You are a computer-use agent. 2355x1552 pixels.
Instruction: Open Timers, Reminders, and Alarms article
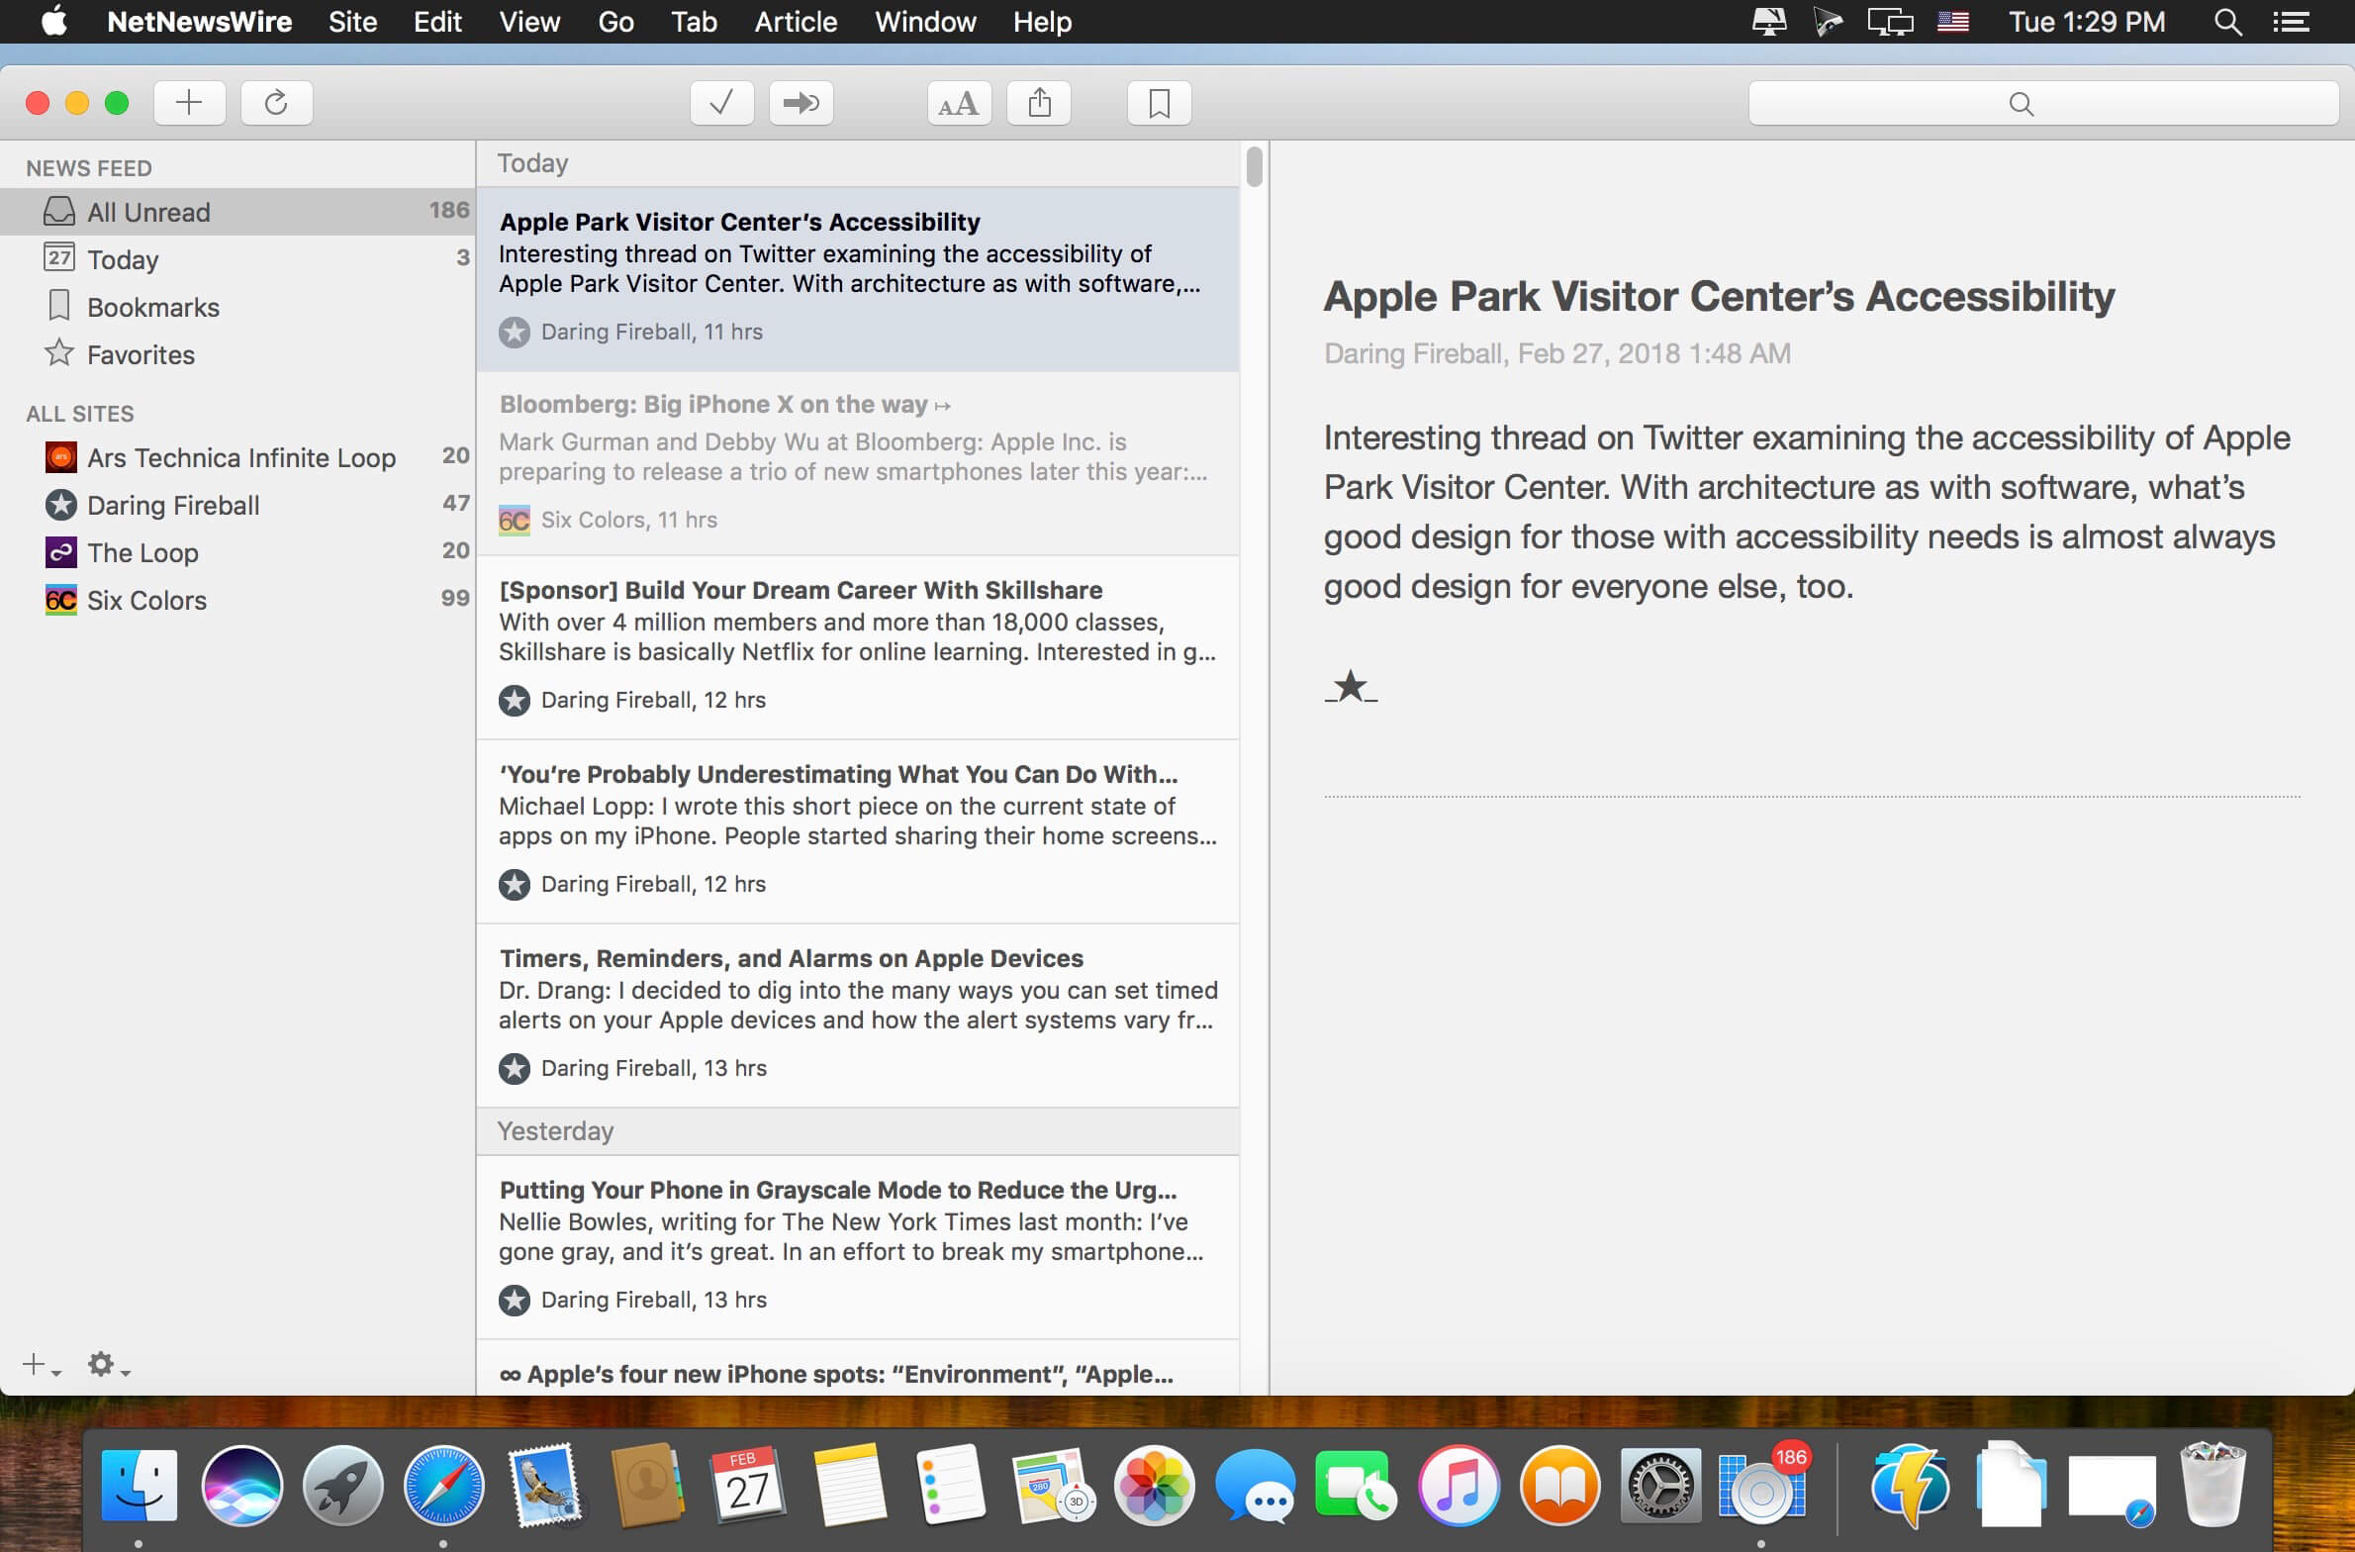point(858,1016)
